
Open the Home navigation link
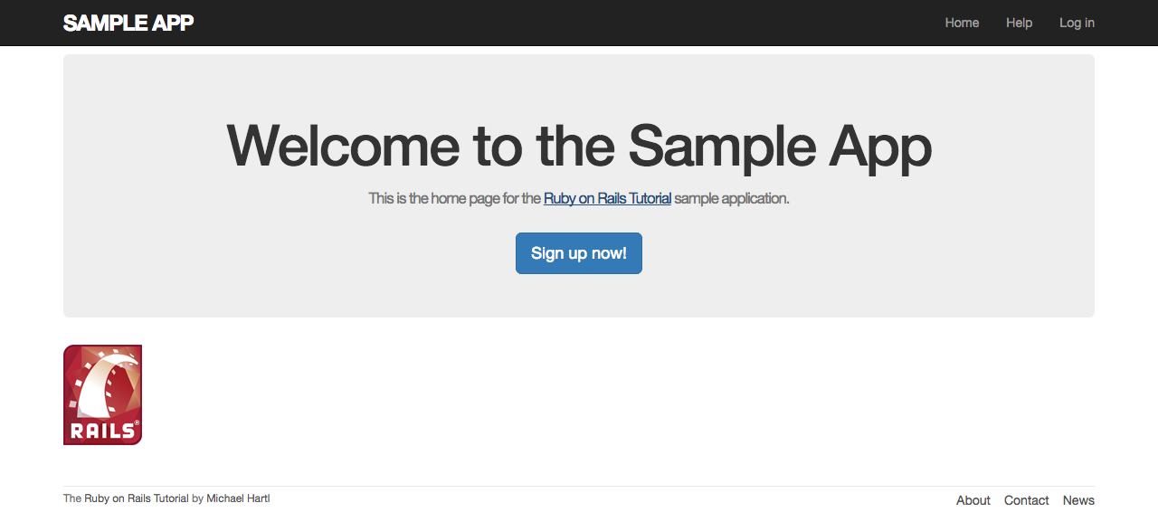tap(962, 23)
